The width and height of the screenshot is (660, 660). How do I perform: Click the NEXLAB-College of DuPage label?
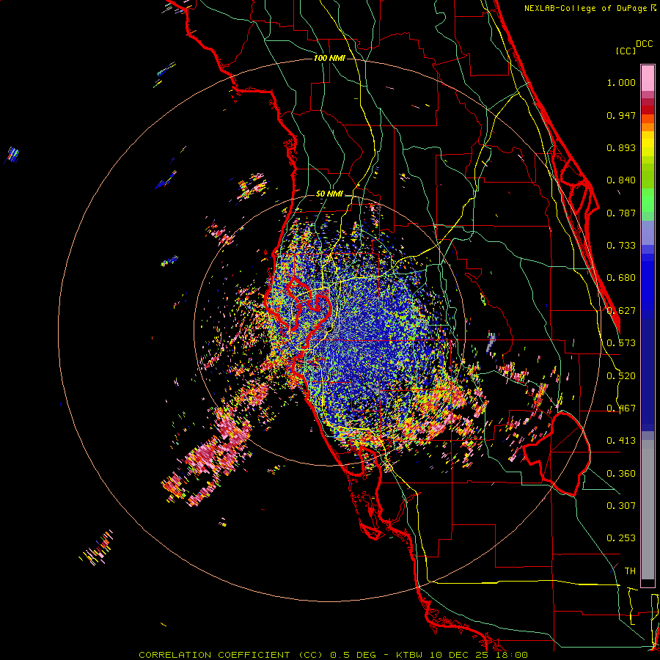point(587,8)
